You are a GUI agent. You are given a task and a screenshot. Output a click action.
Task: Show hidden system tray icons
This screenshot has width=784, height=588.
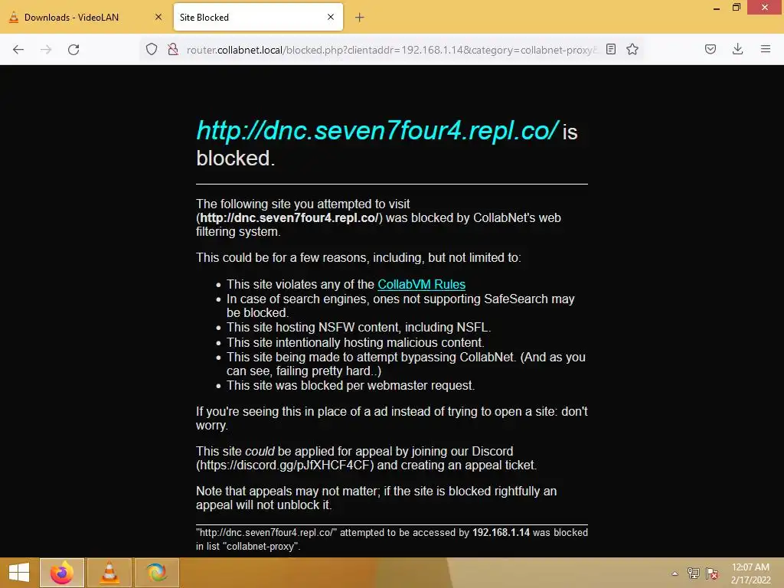(675, 573)
